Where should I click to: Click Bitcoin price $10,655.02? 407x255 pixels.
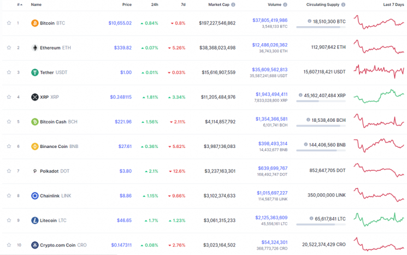coord(120,23)
